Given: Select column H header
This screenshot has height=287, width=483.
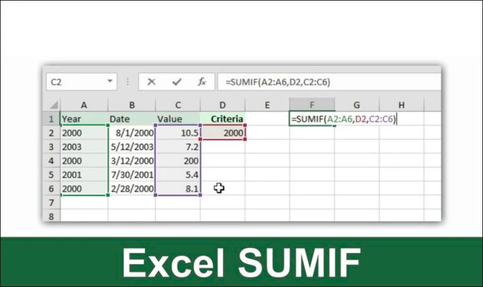Looking at the screenshot, I should pyautogui.click(x=401, y=105).
